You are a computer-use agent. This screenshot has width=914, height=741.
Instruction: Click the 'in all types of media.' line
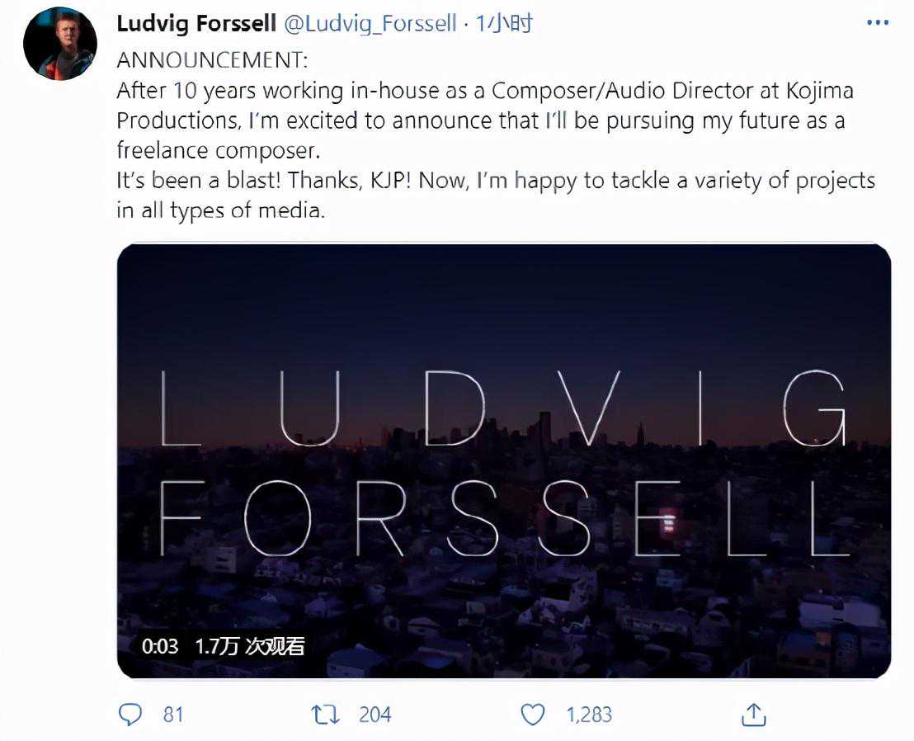point(221,210)
